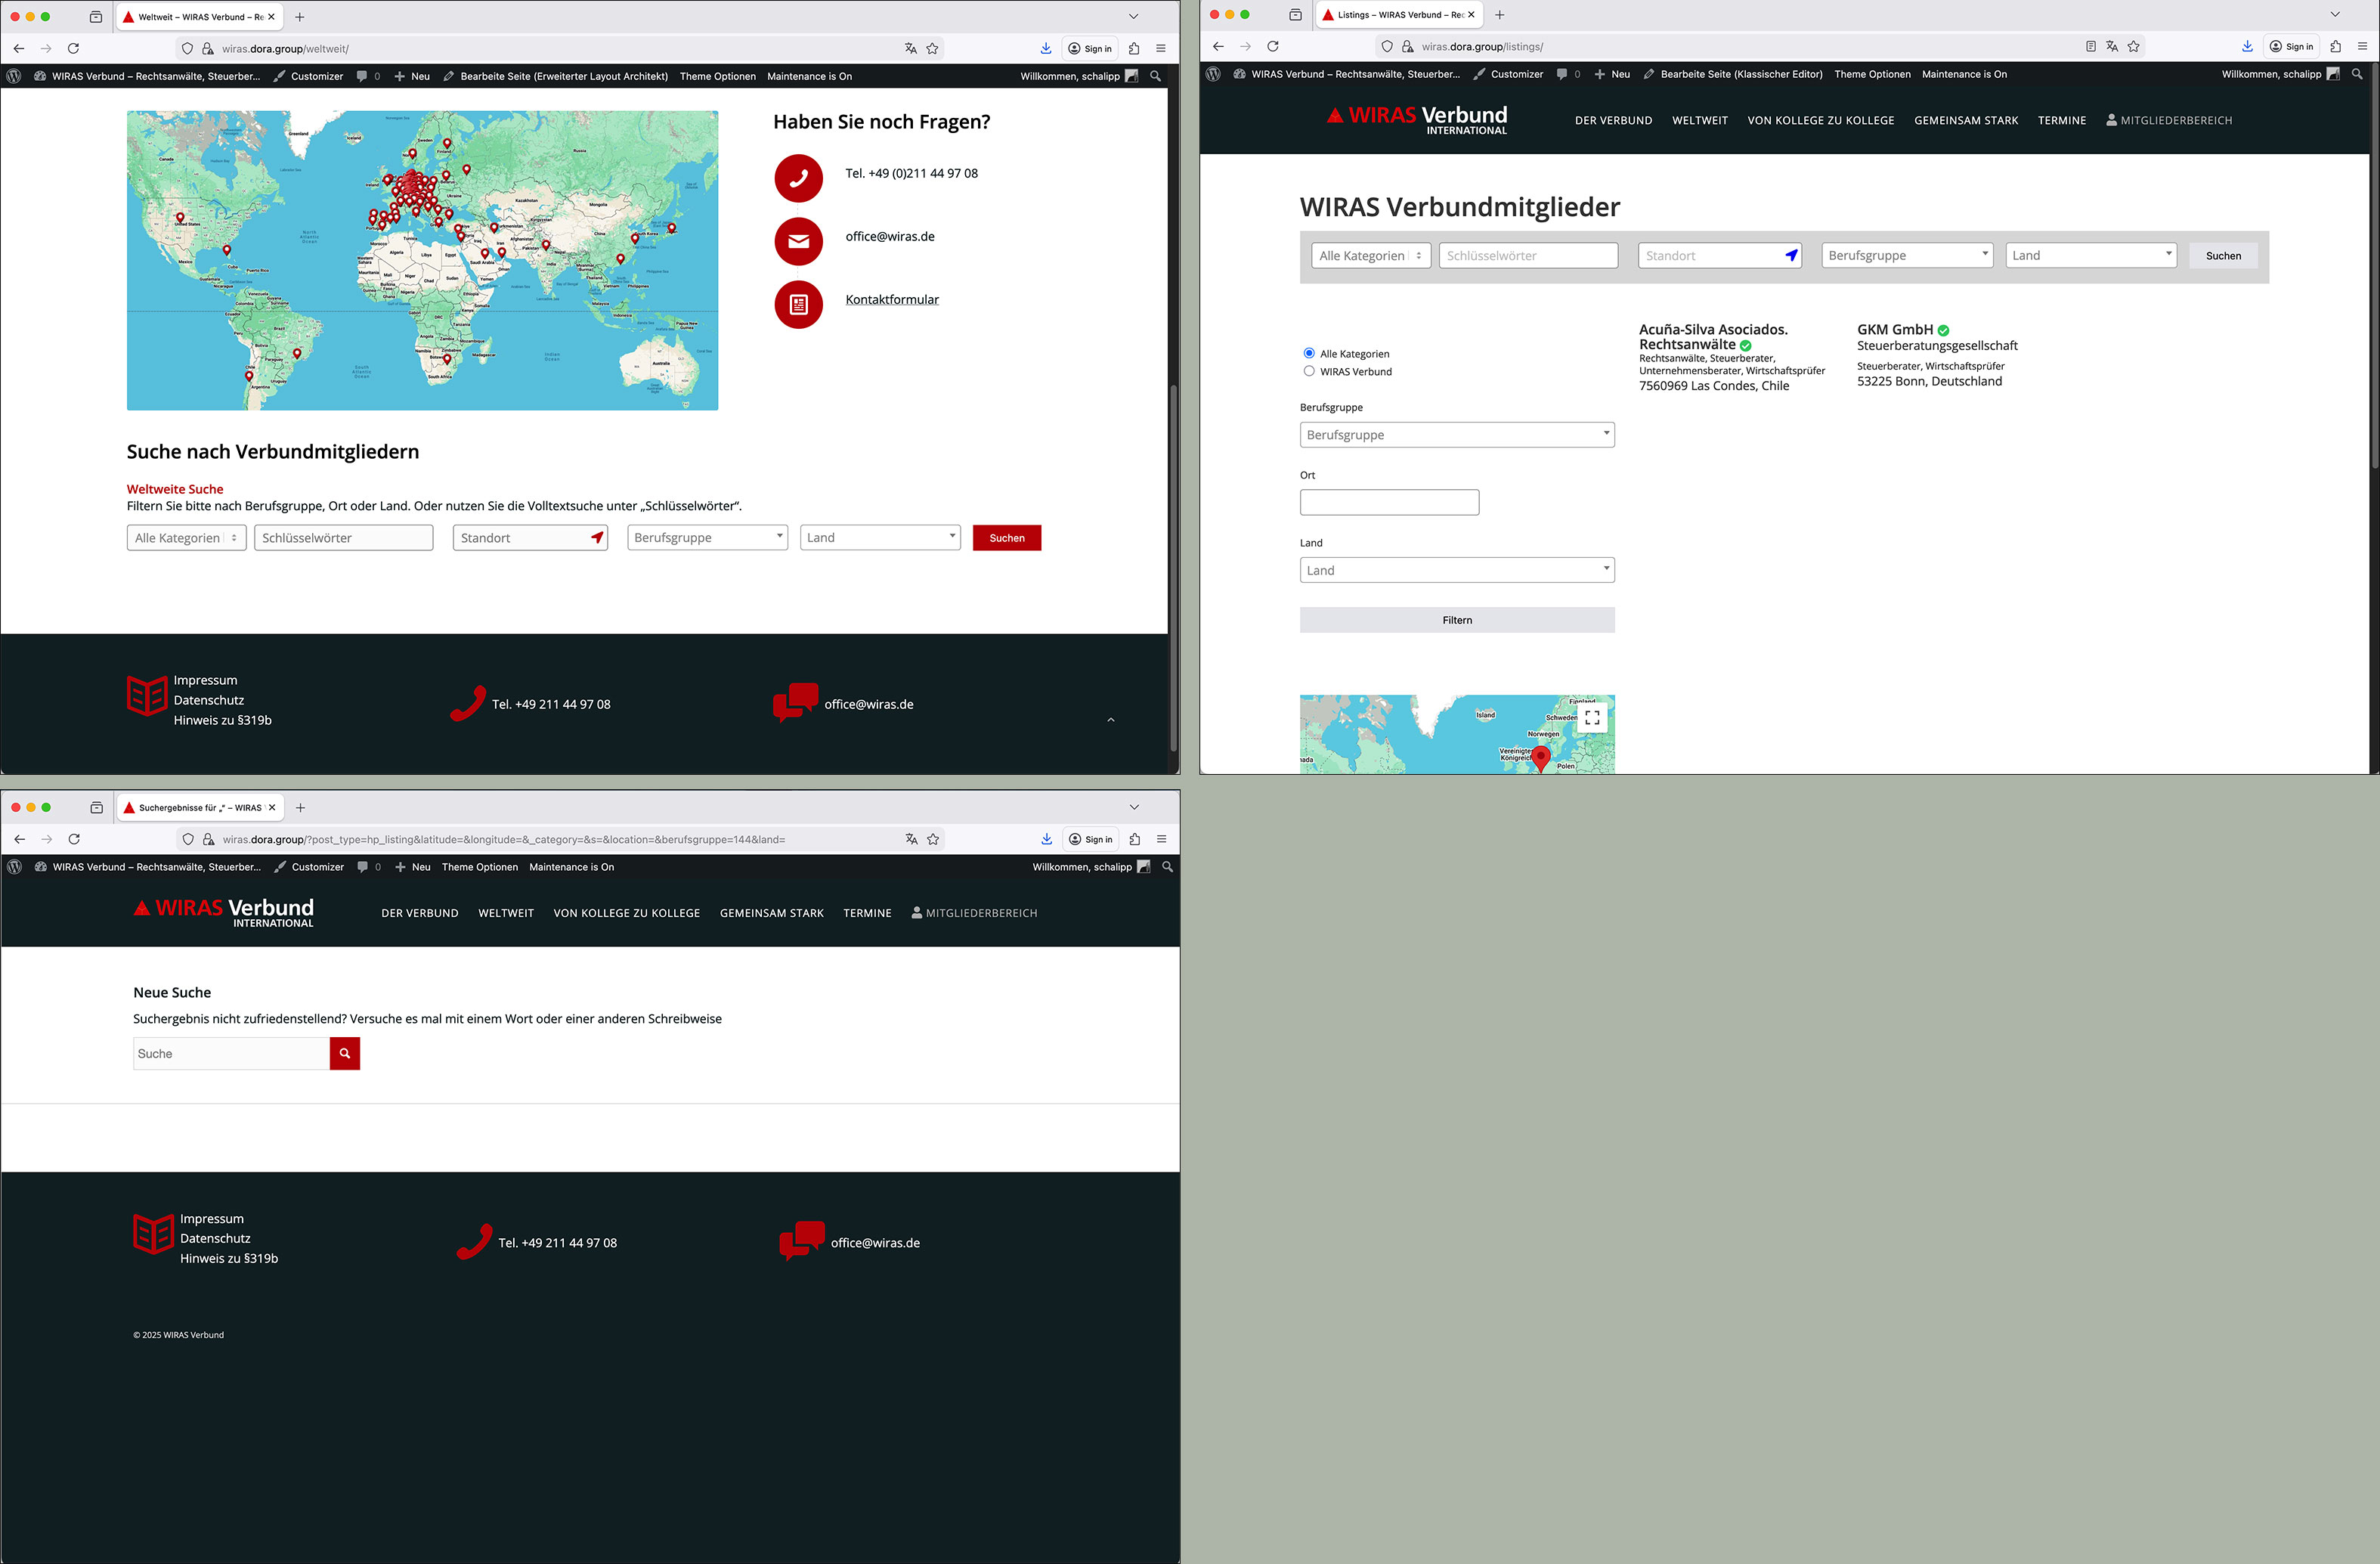Open the Berufsgruppe dropdown in the Listings sidebar
The width and height of the screenshot is (2380, 1564).
click(x=1456, y=435)
